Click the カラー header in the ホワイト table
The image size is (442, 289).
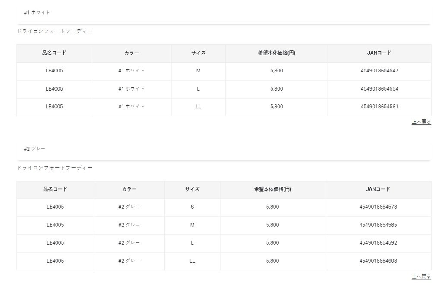pos(131,53)
